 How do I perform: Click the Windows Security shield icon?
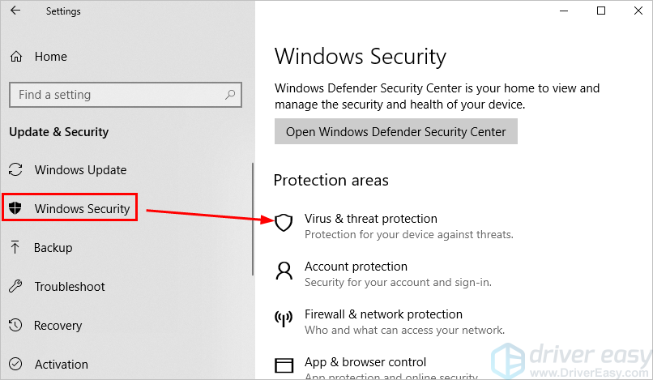15,209
